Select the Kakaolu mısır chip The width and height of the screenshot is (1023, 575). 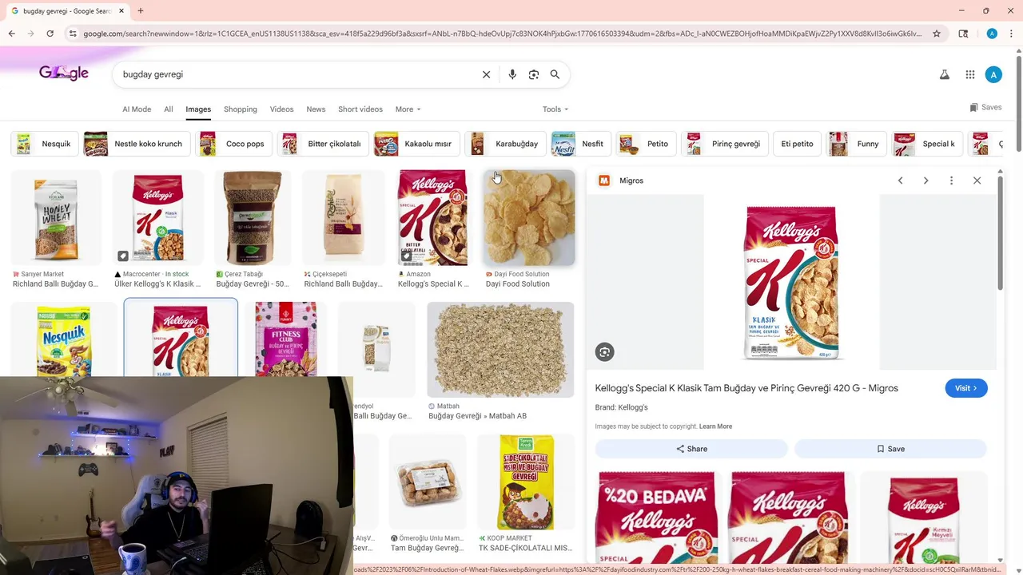(x=416, y=144)
